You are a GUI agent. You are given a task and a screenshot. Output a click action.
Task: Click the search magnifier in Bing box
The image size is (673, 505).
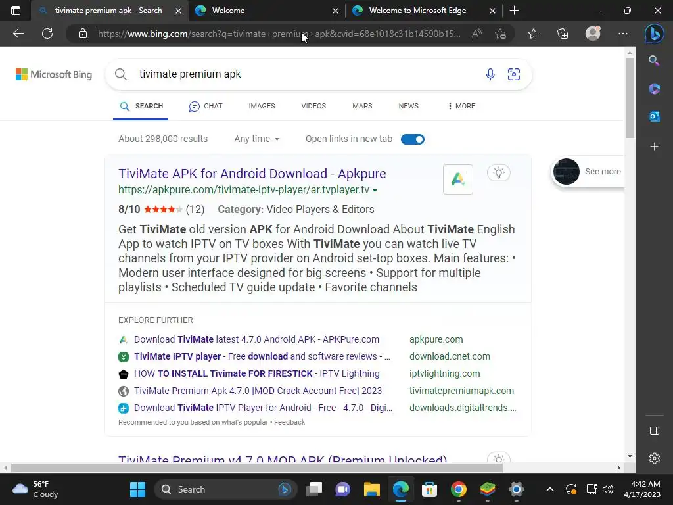(121, 74)
